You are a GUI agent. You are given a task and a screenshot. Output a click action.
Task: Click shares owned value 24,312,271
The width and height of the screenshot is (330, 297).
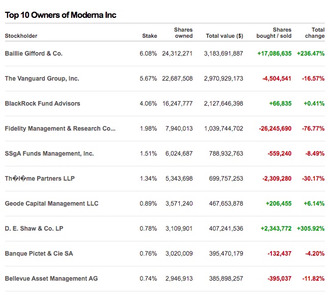(x=177, y=54)
